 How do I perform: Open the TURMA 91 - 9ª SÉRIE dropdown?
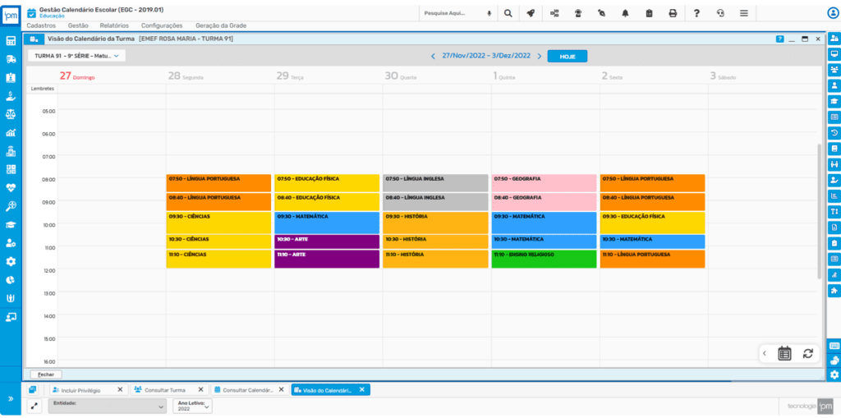click(x=76, y=55)
